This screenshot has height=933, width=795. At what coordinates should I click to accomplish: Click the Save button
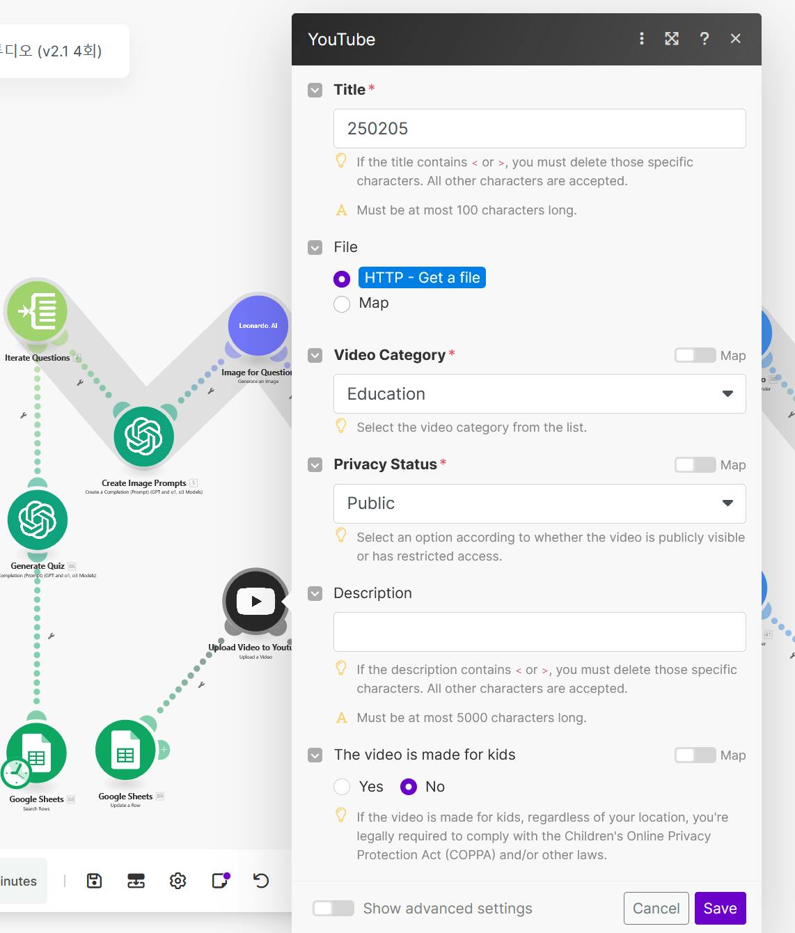pos(720,908)
